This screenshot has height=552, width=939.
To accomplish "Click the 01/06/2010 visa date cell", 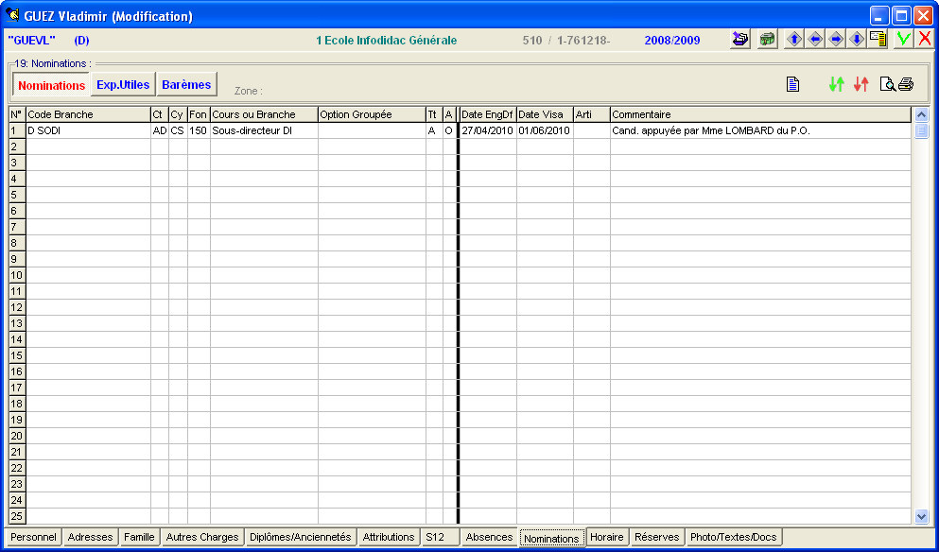I will tap(545, 130).
